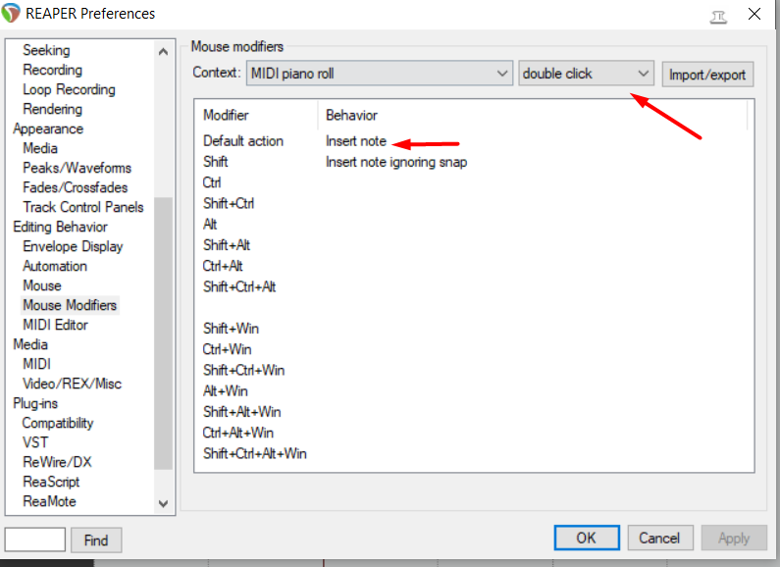Select ReWire/DX in the tree
The height and width of the screenshot is (567, 780).
point(57,462)
